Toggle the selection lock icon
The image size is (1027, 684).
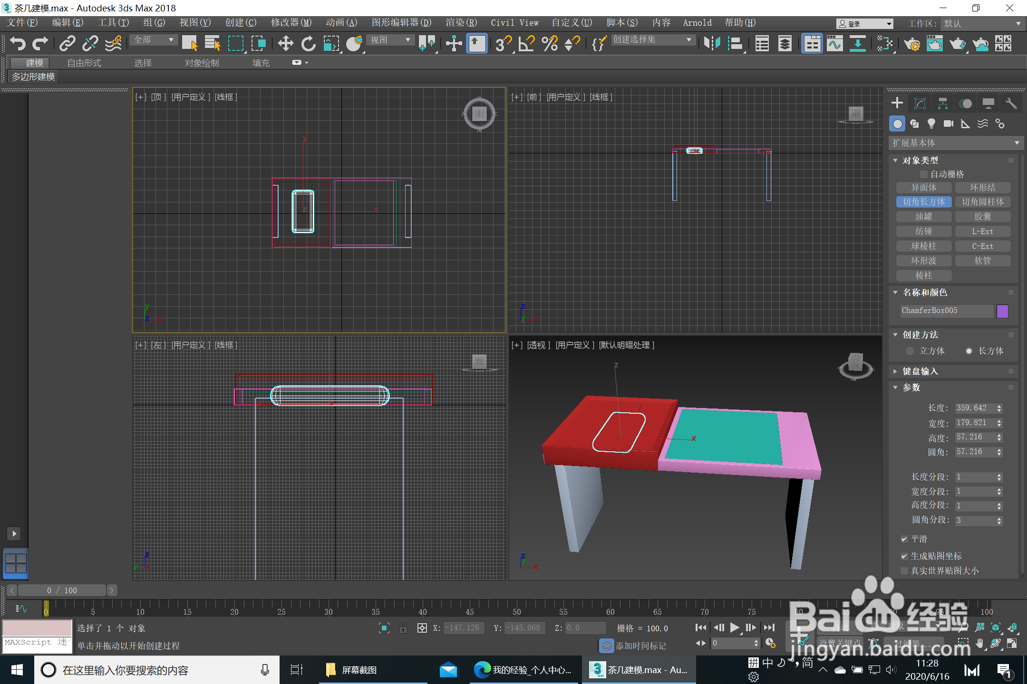coord(403,628)
